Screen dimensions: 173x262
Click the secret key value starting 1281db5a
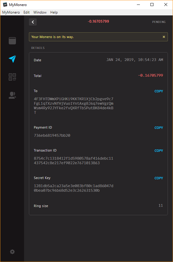[x=74, y=188]
